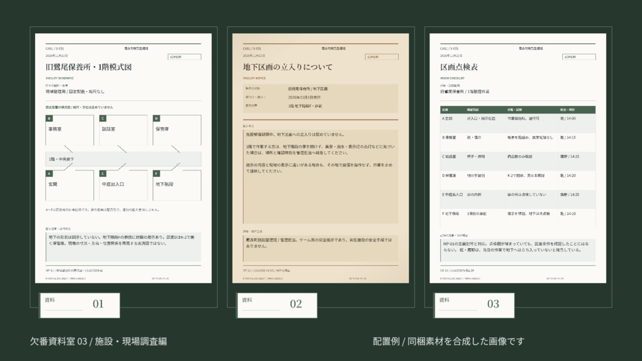Image resolution: width=642 pixels, height=361 pixels.
Task: Click the 談話室 room label in the schematic
Action: (x=108, y=129)
